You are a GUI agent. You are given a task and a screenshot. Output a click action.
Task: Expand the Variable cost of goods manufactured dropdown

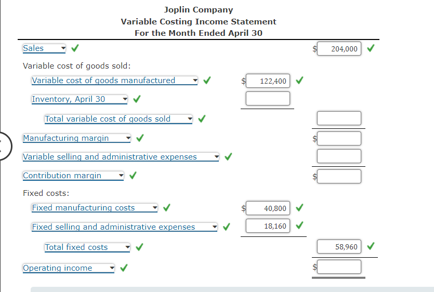[115, 81]
